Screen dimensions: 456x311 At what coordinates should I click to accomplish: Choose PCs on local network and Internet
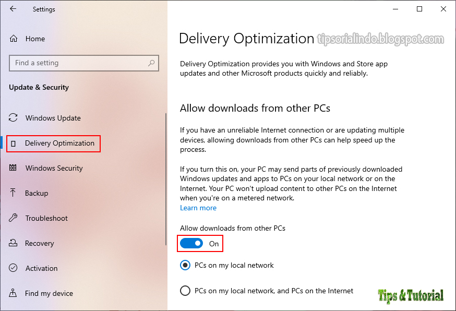(x=185, y=291)
